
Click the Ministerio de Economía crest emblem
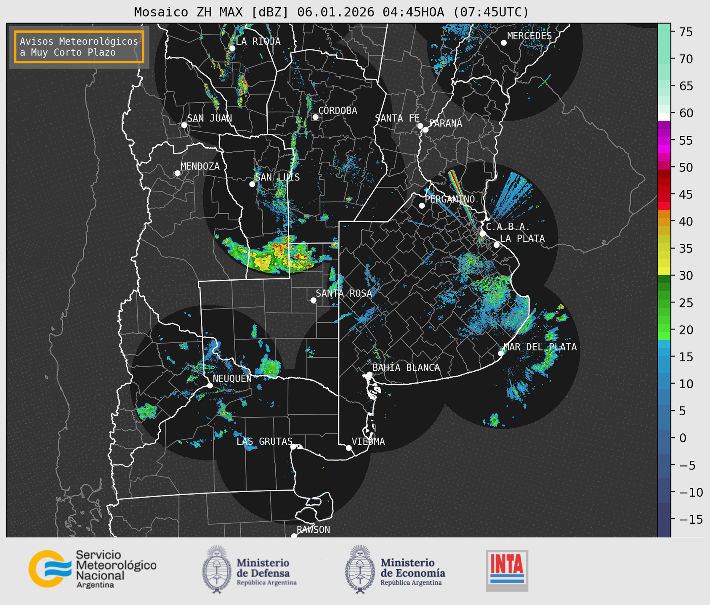coord(360,569)
